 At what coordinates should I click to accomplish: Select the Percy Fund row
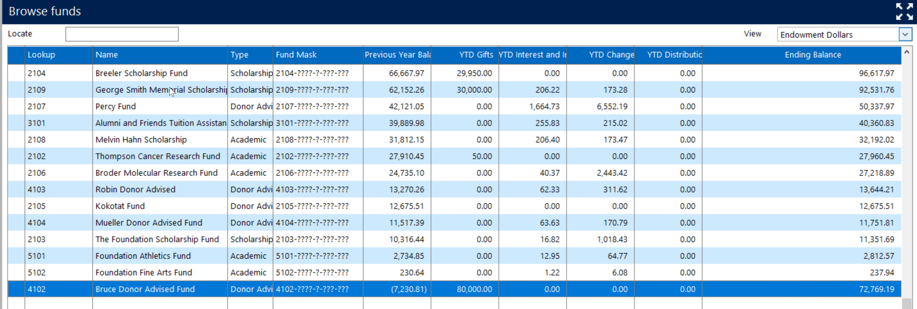[x=115, y=106]
